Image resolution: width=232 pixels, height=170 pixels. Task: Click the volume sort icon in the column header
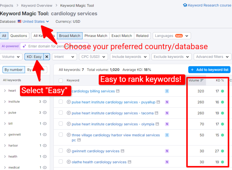202,80
